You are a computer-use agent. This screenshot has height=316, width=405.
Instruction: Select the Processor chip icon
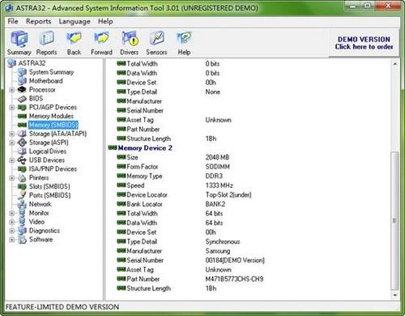(x=22, y=90)
